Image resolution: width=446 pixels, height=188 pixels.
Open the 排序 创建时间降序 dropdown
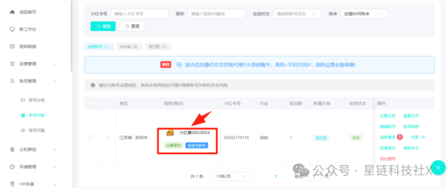(x=365, y=13)
